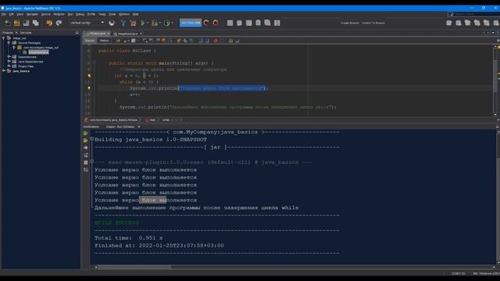Minimize the Projects panel window group
The height and width of the screenshot is (281, 500).
point(77,33)
